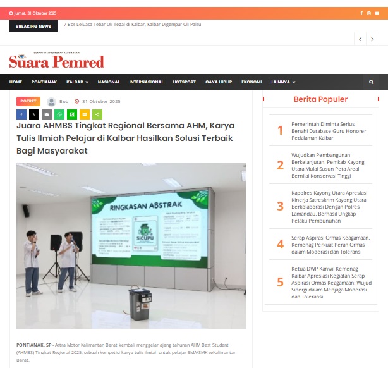
Task: Share article by email envelope icon
Action: (46, 114)
